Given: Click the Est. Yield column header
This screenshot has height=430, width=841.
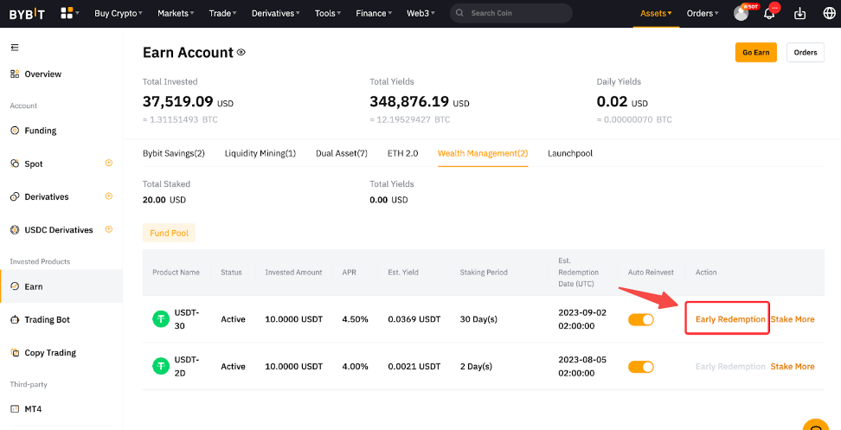Looking at the screenshot, I should click(x=403, y=272).
